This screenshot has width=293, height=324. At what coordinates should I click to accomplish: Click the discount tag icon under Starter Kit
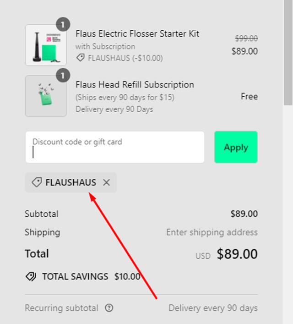80,58
